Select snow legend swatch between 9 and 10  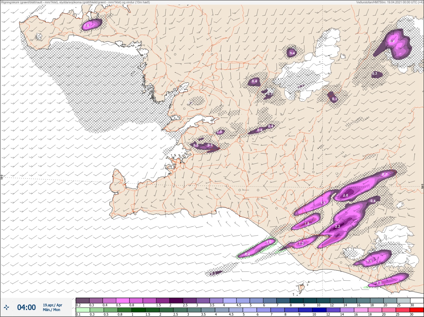coord(310,300)
